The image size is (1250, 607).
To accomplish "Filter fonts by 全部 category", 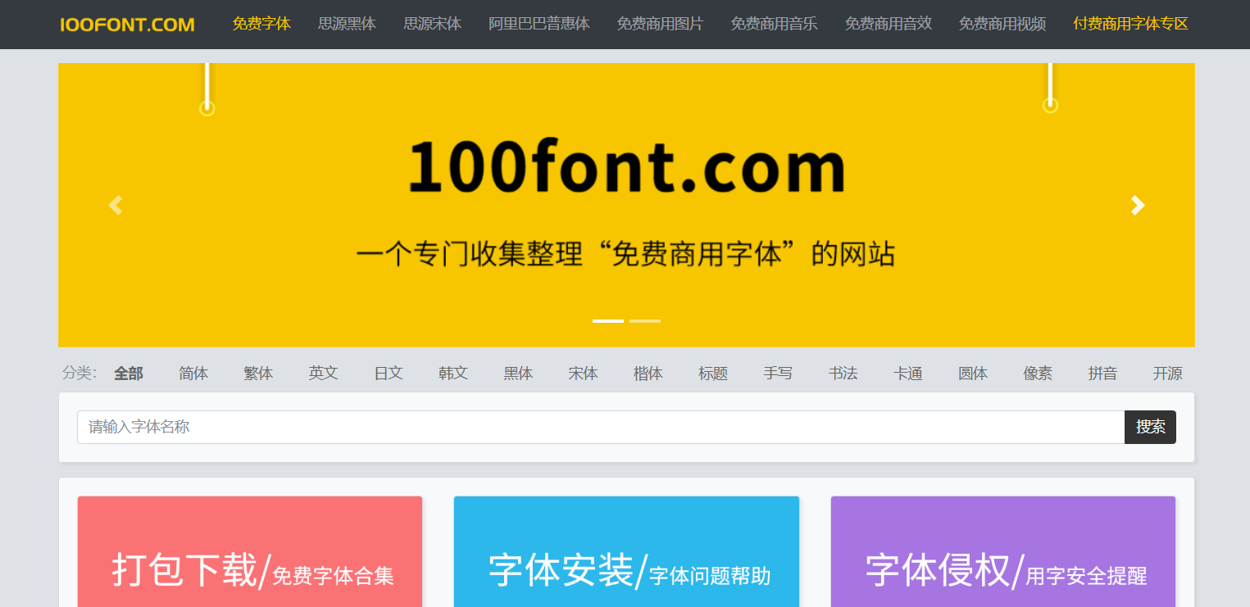I will (129, 374).
